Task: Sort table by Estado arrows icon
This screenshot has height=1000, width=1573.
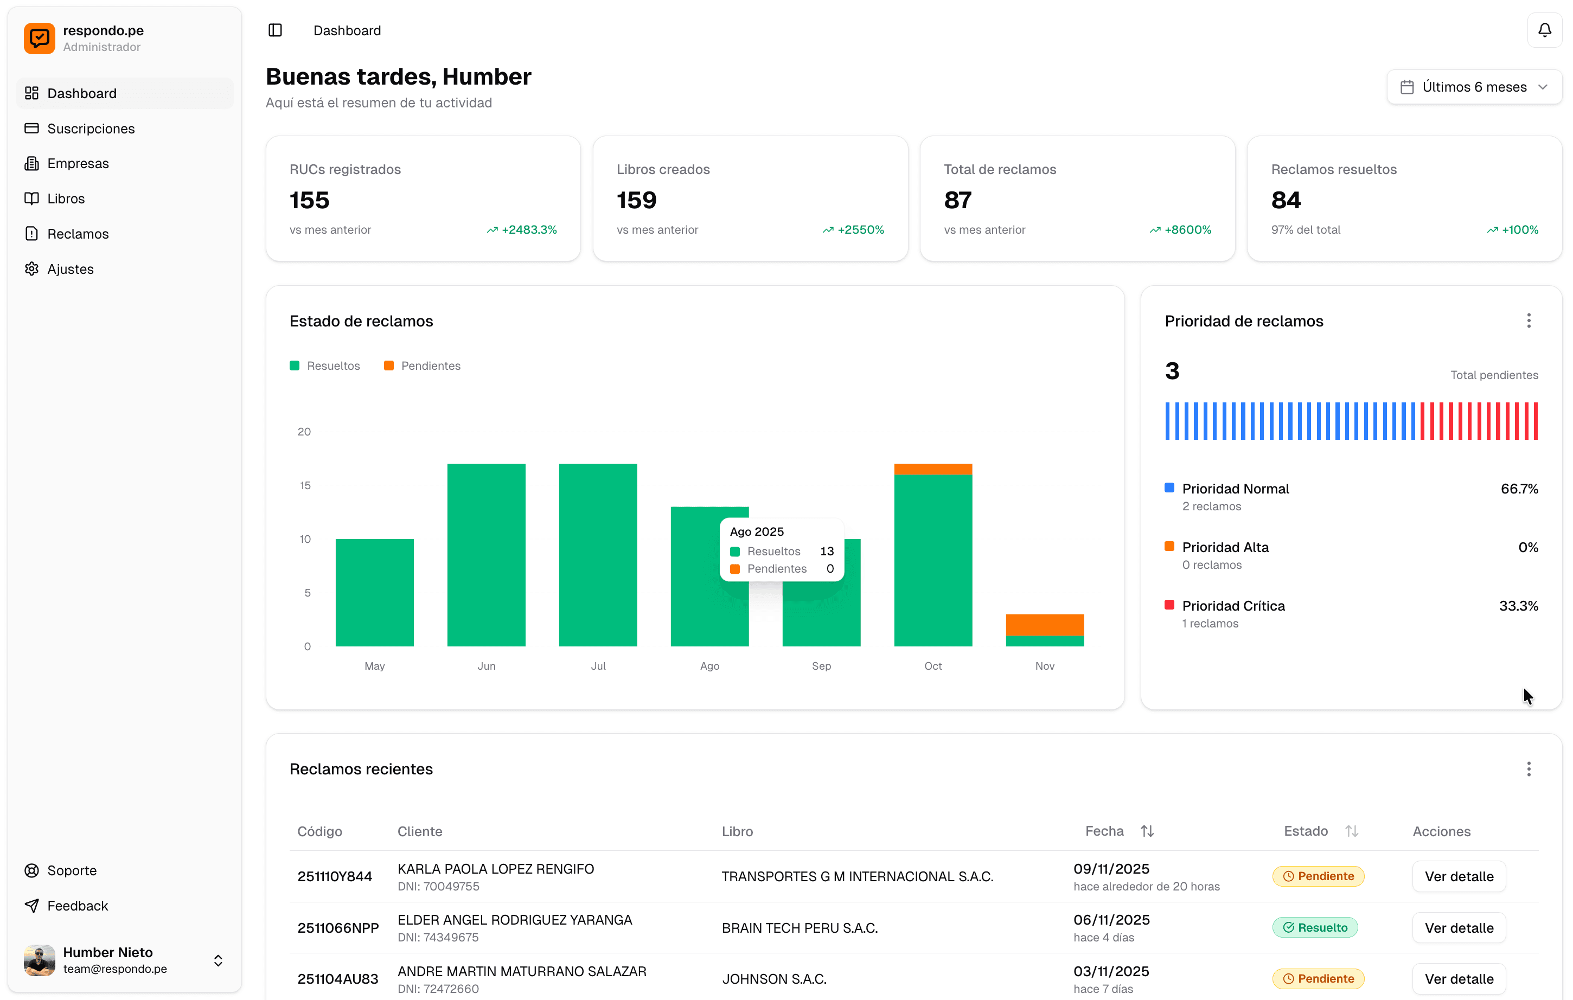Action: tap(1352, 831)
